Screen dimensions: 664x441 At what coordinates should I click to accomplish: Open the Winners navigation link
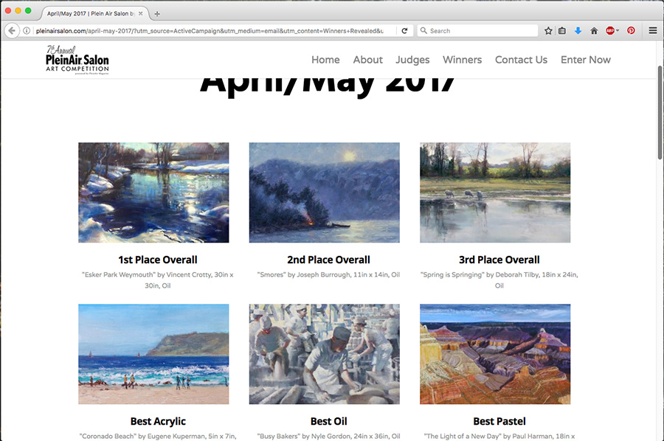(x=462, y=60)
